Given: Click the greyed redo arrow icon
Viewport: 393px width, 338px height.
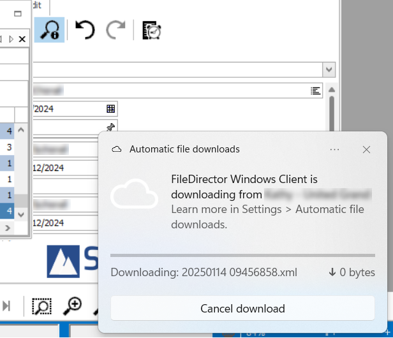Looking at the screenshot, I should tap(115, 30).
